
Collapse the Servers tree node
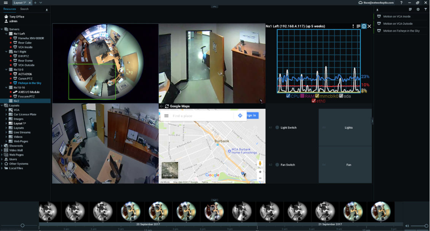[2, 29]
